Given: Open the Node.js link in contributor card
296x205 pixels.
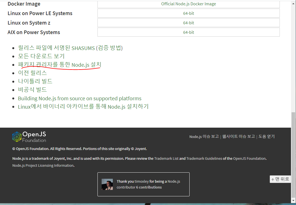Looking at the screenshot, I should tap(174, 182).
